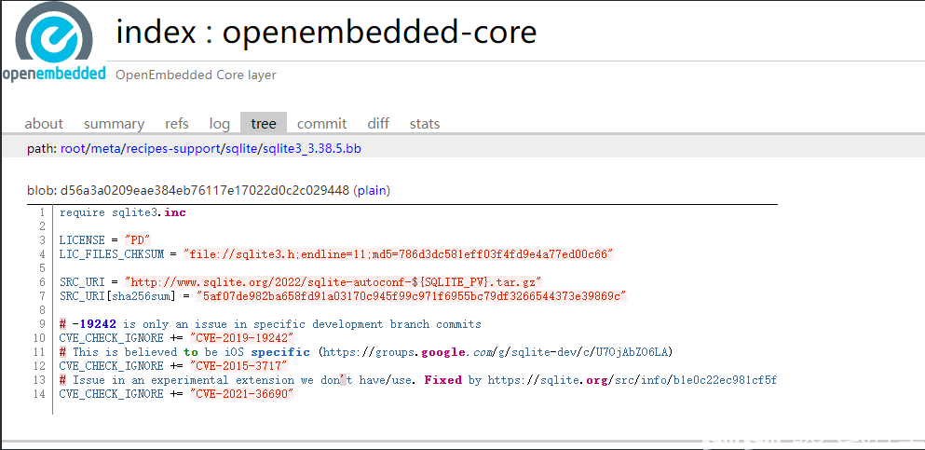
Task: Open the plain blob view link
Action: coord(372,190)
